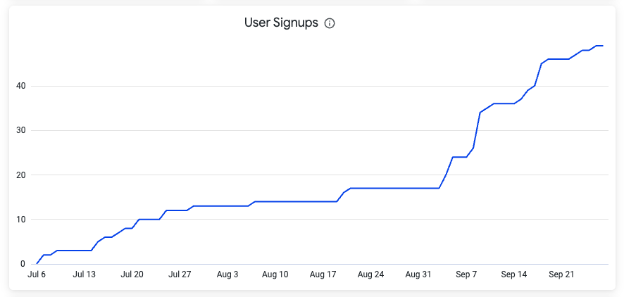Select the Jul 6 date label
The width and height of the screenshot is (624, 297).
(x=36, y=274)
